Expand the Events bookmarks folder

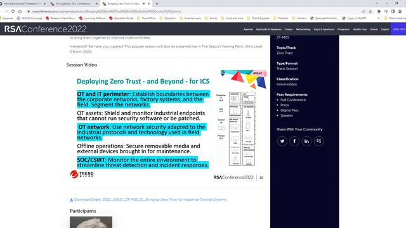tap(211, 18)
